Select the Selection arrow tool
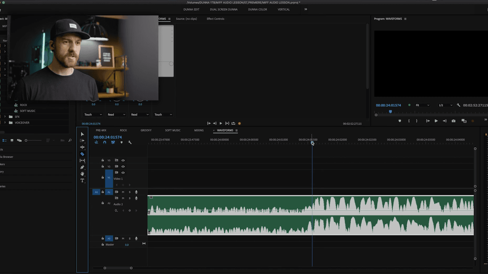This screenshot has width=488, height=274. (x=82, y=134)
